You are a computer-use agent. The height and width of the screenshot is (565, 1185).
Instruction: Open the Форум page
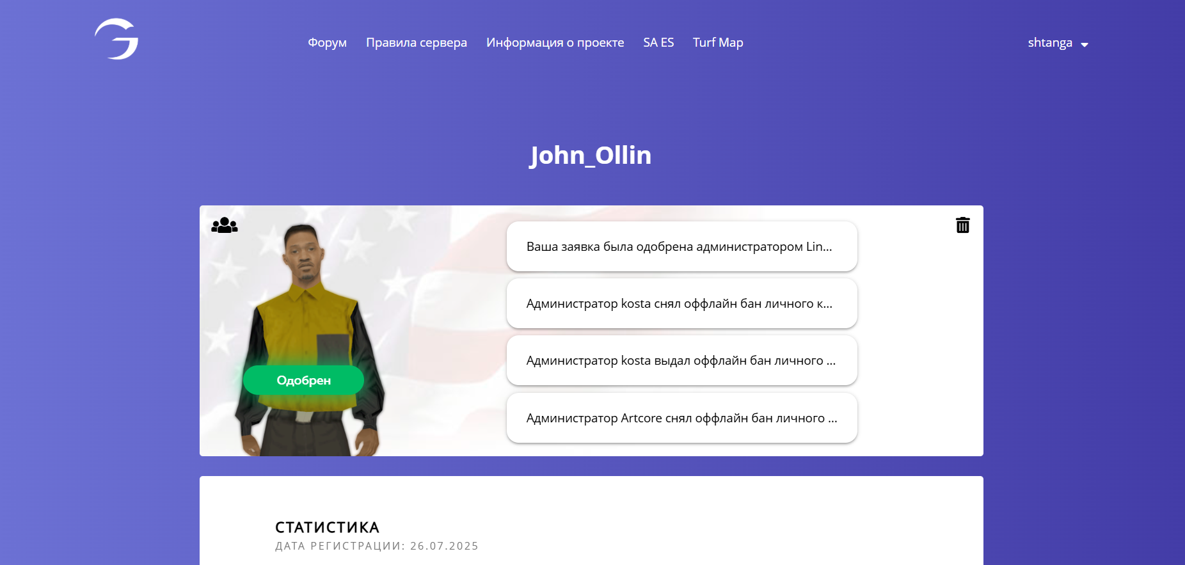[x=327, y=43]
